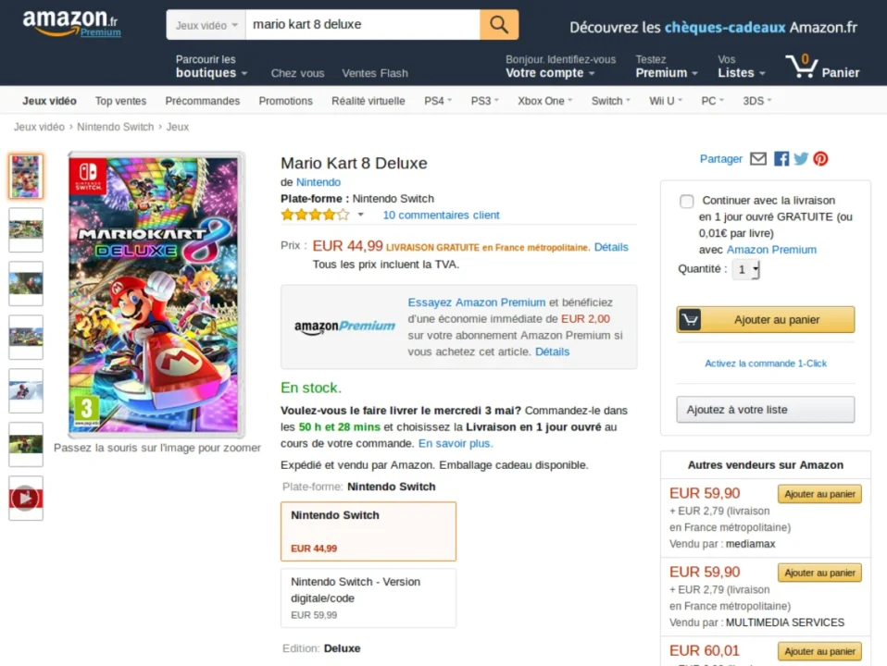Click the search input field

pos(363,25)
